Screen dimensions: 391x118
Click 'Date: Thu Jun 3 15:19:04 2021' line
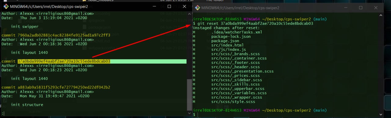pyautogui.click(x=44, y=18)
